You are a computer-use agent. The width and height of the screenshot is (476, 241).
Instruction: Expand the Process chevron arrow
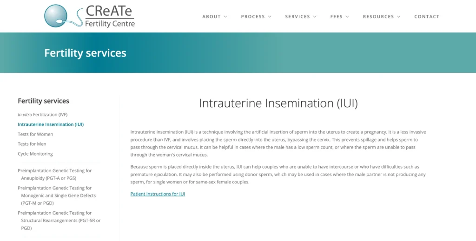pos(270,17)
